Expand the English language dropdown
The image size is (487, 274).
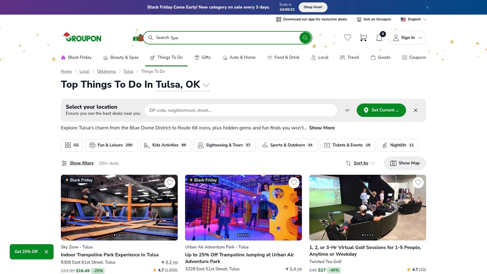pyautogui.click(x=426, y=19)
